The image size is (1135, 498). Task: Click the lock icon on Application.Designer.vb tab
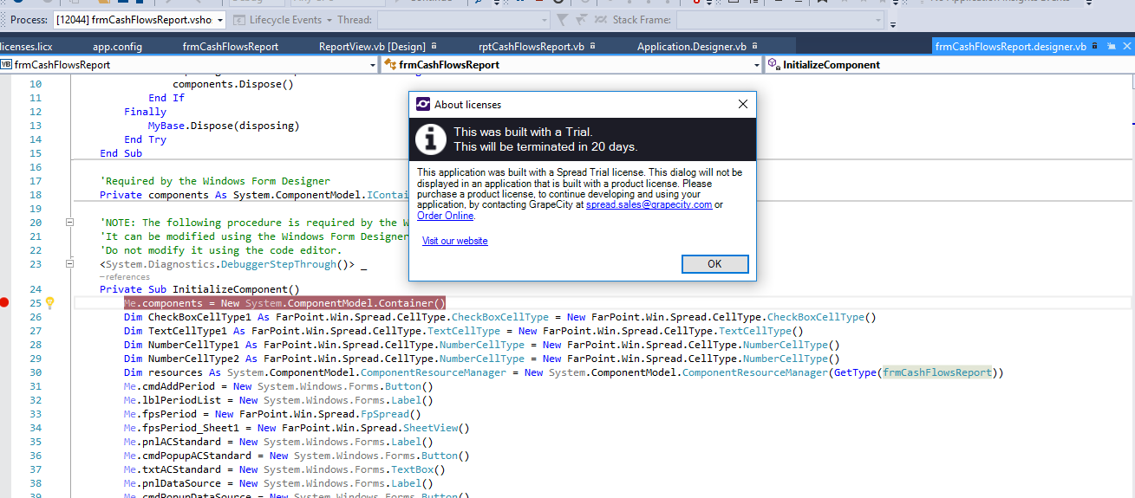pos(755,46)
